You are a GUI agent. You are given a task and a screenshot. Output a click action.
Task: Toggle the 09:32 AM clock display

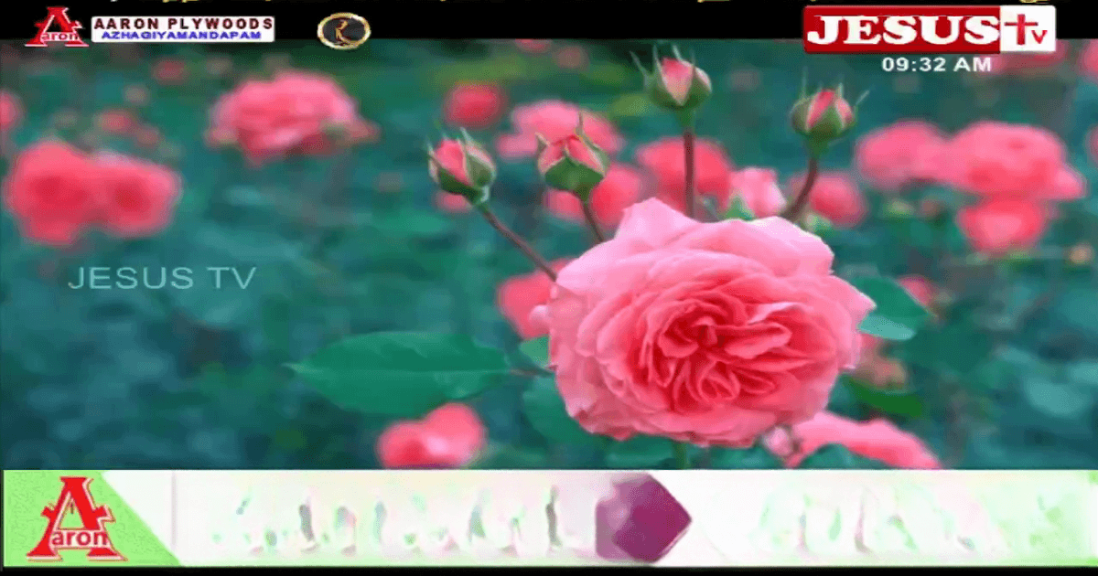tap(936, 64)
